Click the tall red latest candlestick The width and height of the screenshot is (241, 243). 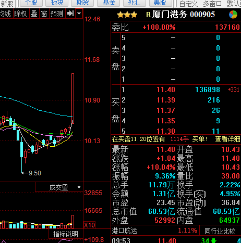coord(73,98)
